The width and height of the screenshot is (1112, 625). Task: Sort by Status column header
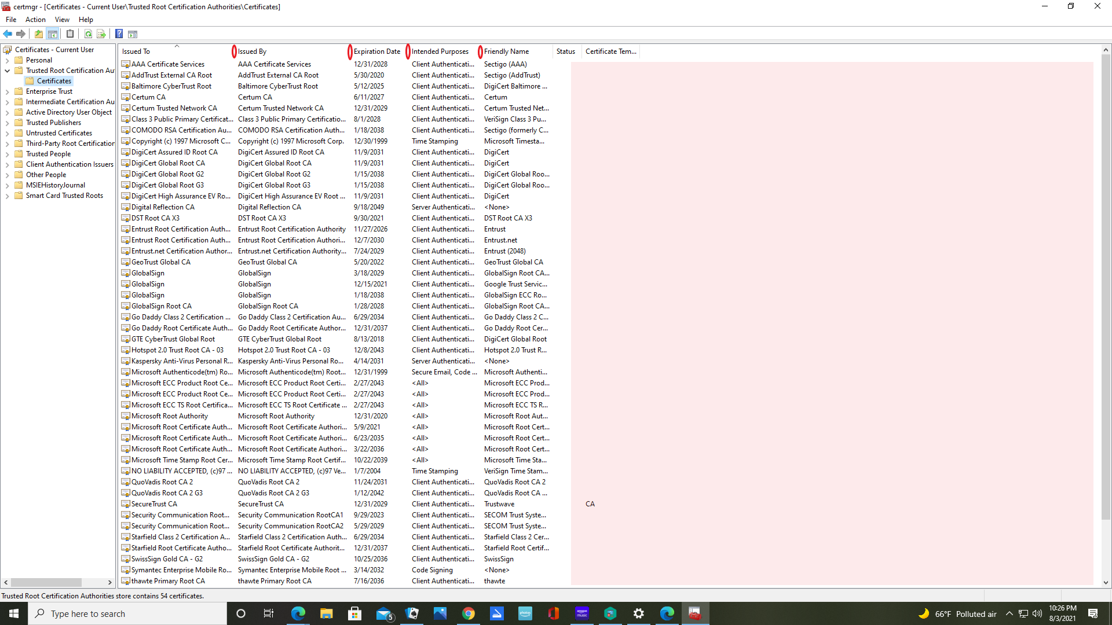click(x=567, y=52)
